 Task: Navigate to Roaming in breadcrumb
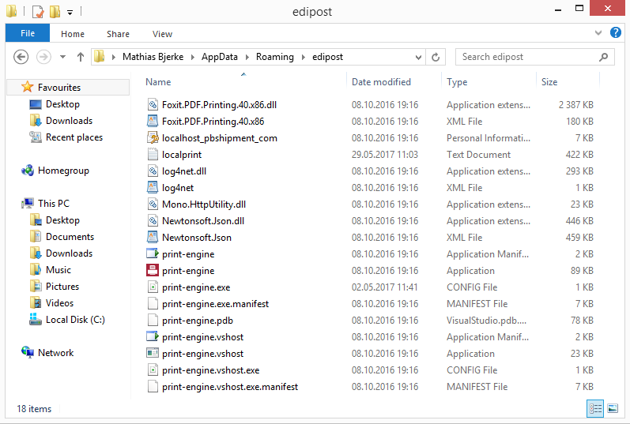click(x=275, y=57)
